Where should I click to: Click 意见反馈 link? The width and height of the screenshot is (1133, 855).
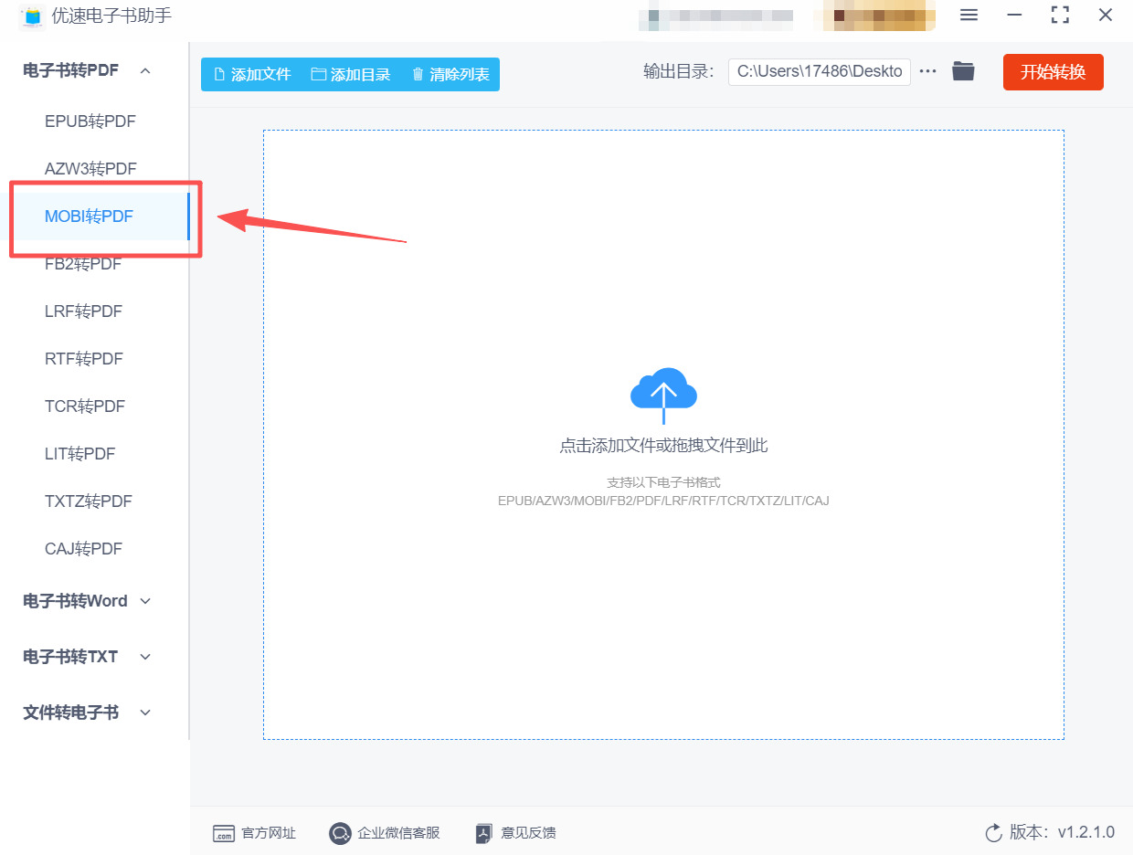[528, 833]
